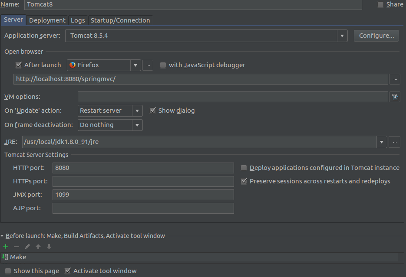Viewport: 406px width, 277px height.
Task: Uncheck the After launch checkbox
Action: (x=18, y=65)
